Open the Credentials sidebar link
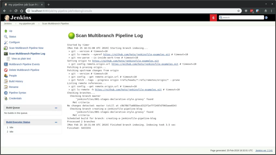 [15, 98]
